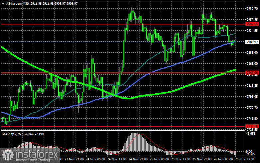Select the MACD scale value -9.885
The width and height of the screenshot is (260, 163).
click(x=250, y=154)
